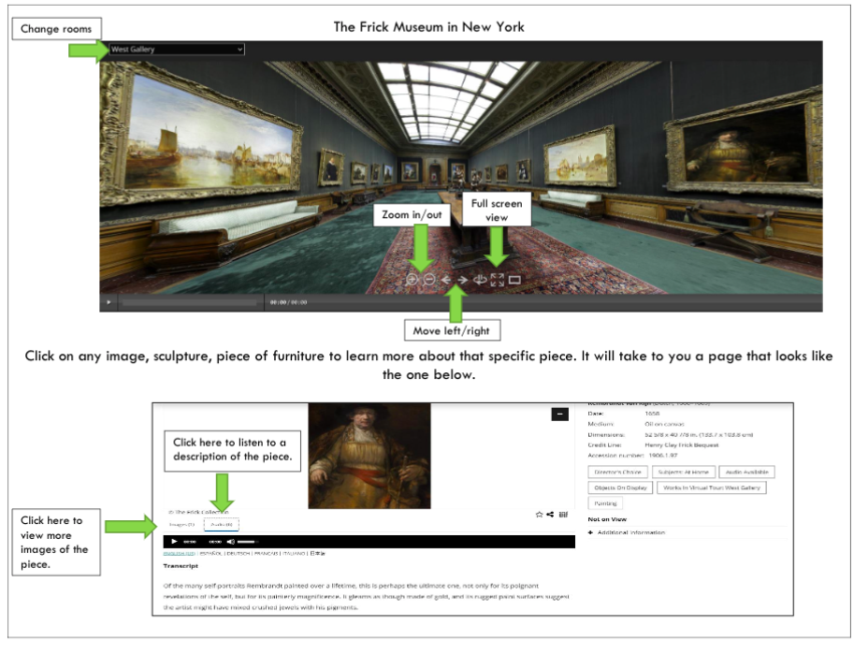868x655 pixels.
Task: Pan left with the left arrow icon
Action: (446, 280)
